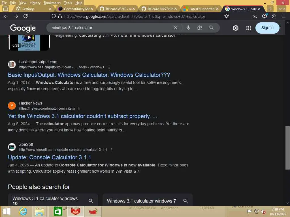The width and height of the screenshot is (290, 217).
Task: Open Update: Console Calculator 3.1.1 result
Action: tap(49, 157)
